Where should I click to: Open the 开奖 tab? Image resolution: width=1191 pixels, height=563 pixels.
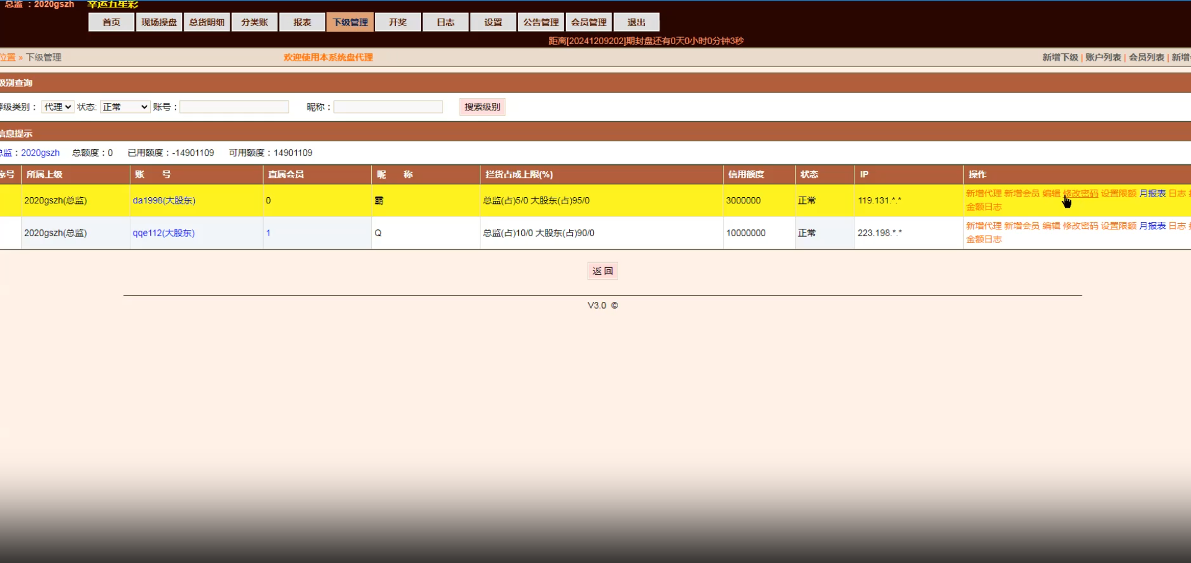tap(398, 22)
